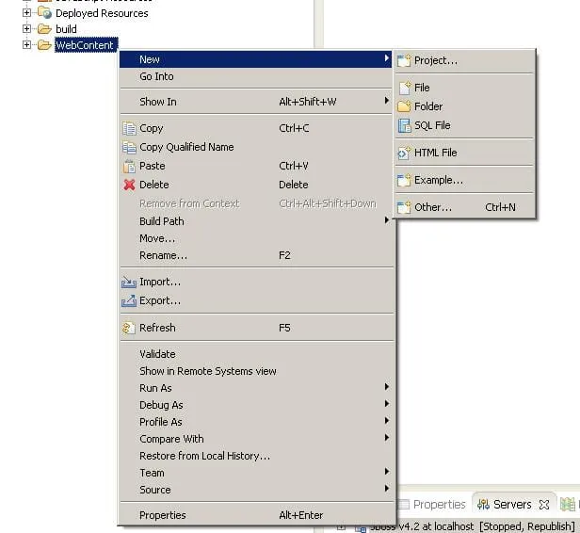This screenshot has height=533, width=580.
Task: Select HTML File in New submenu
Action: (x=464, y=153)
